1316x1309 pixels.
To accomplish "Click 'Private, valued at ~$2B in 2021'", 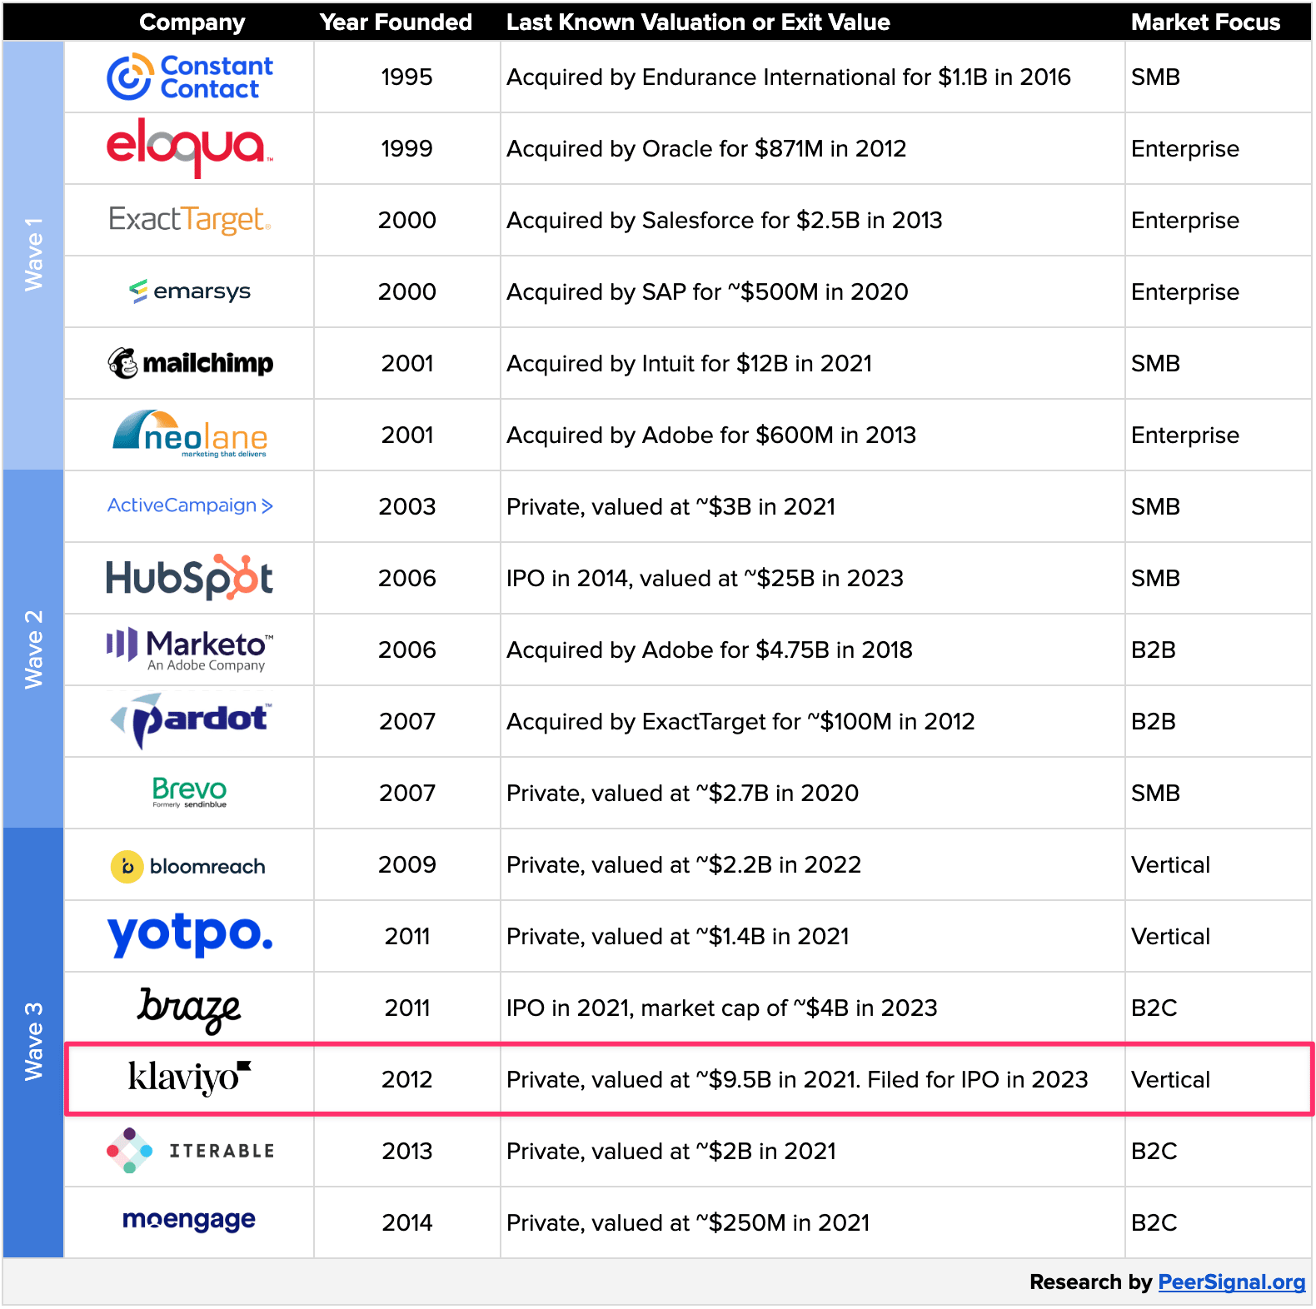I will [671, 1152].
